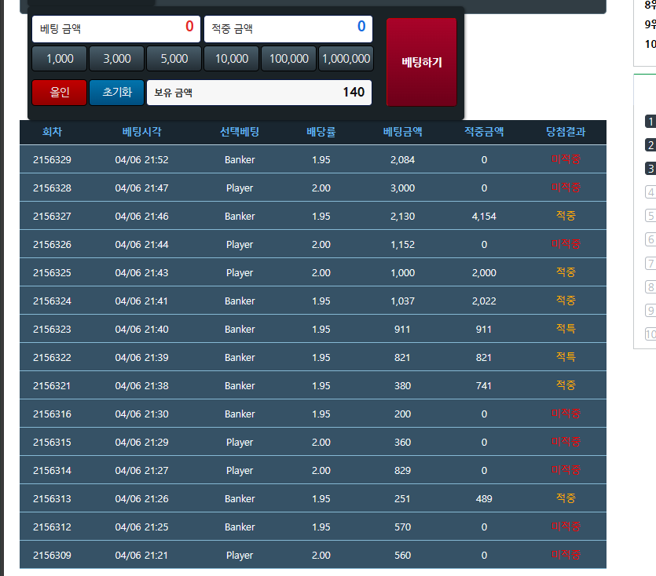Image resolution: width=656 pixels, height=576 pixels.
Task: Click the 베팅시각 column header
Action: (x=141, y=132)
